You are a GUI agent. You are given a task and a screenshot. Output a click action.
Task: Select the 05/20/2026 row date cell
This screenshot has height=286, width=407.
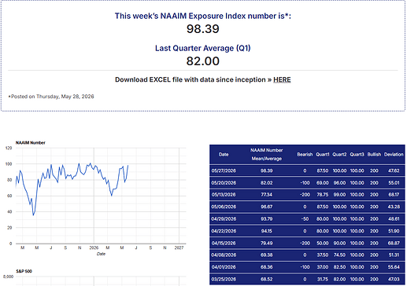click(224, 183)
